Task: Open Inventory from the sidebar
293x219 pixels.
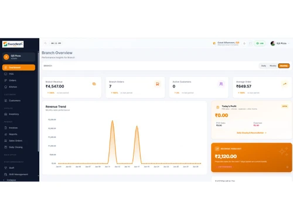Action: click(19, 114)
